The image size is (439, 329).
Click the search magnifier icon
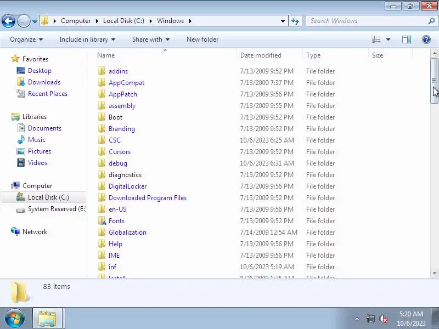tap(431, 21)
